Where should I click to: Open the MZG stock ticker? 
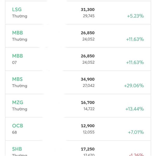tap(17, 102)
